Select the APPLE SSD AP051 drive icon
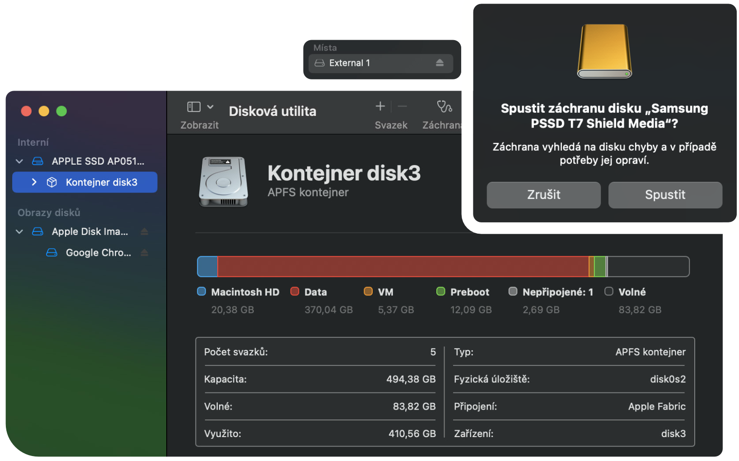 [38, 161]
